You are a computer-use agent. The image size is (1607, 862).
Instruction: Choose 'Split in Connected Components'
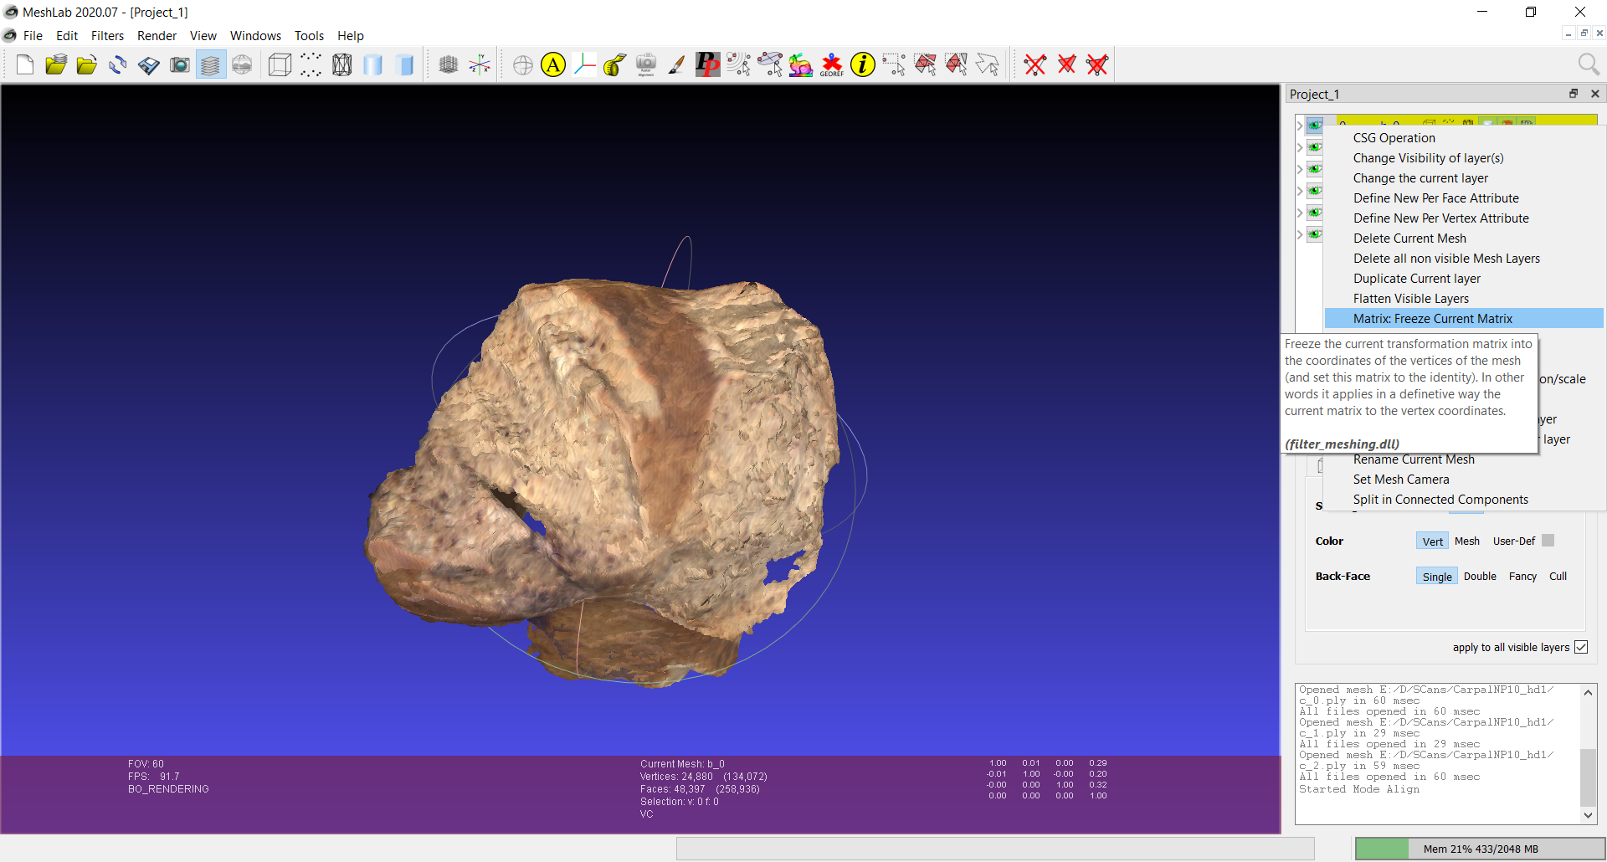coord(1464,499)
